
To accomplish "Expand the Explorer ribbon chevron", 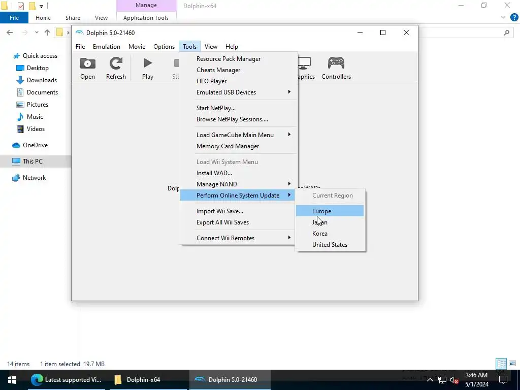I will (503, 17).
